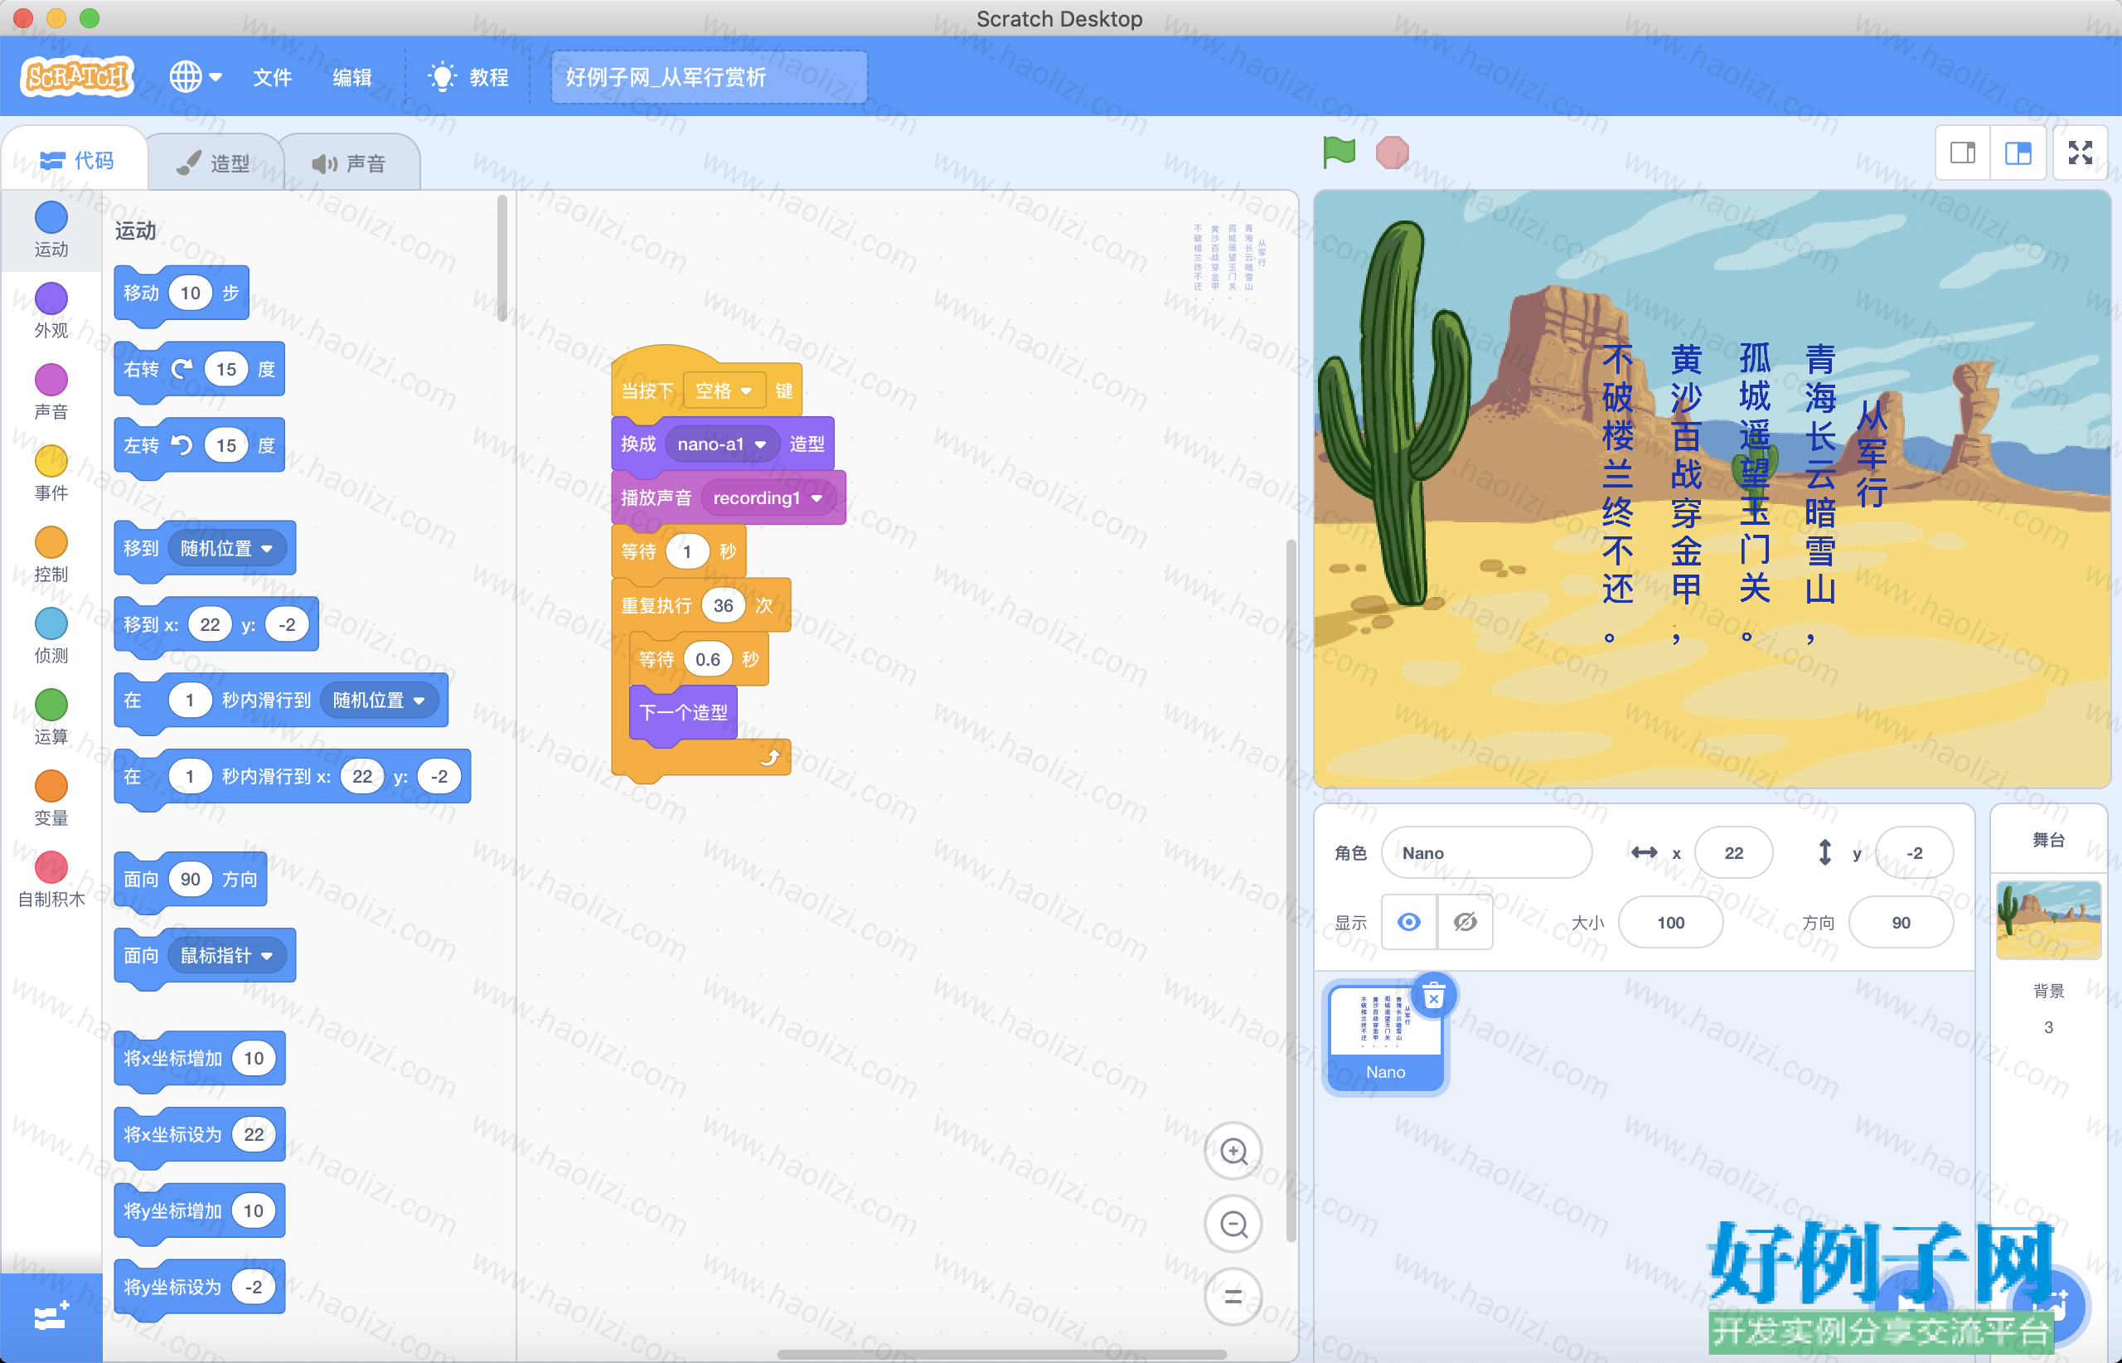
Task: Select the 声音 block category circle
Action: coord(51,380)
